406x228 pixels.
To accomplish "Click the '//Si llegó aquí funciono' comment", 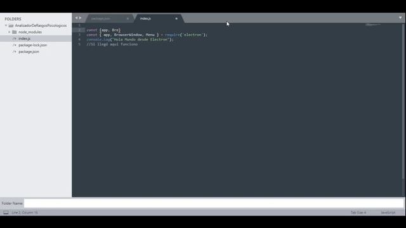I will [x=112, y=44].
